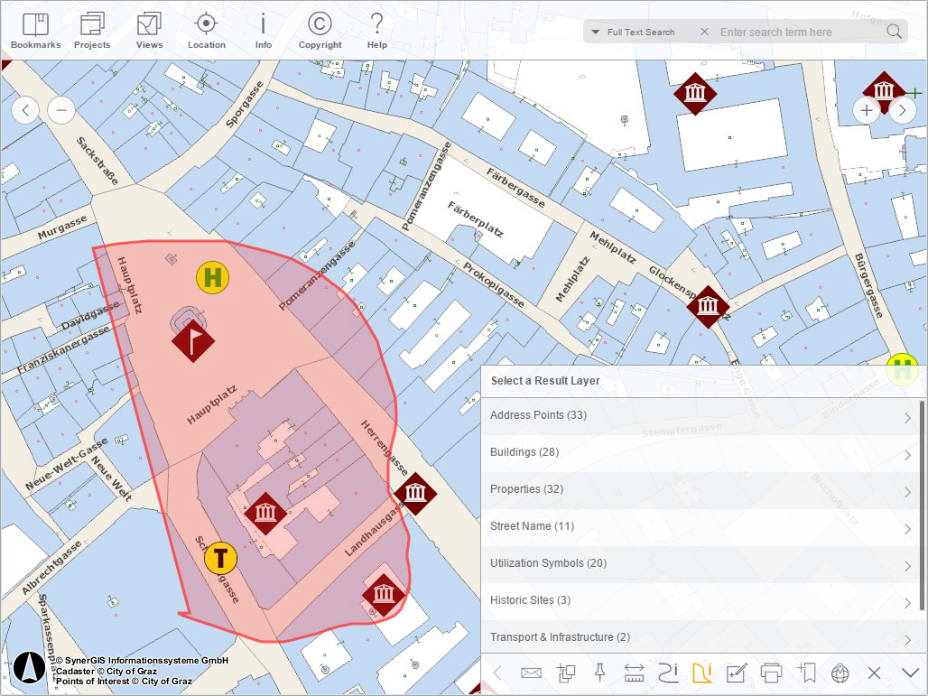Activate the highlighted polygon area query tool
Image resolution: width=928 pixels, height=696 pixels.
tap(703, 673)
